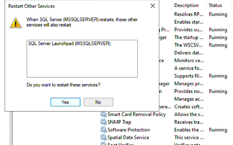Click Running status beside 'Resolves RP...'

218,14
